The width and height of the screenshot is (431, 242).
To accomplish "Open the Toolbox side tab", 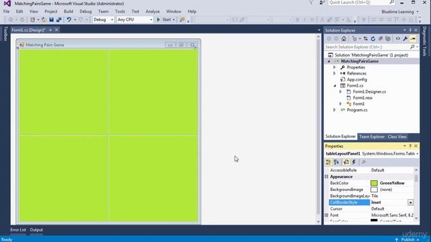I will (5, 34).
